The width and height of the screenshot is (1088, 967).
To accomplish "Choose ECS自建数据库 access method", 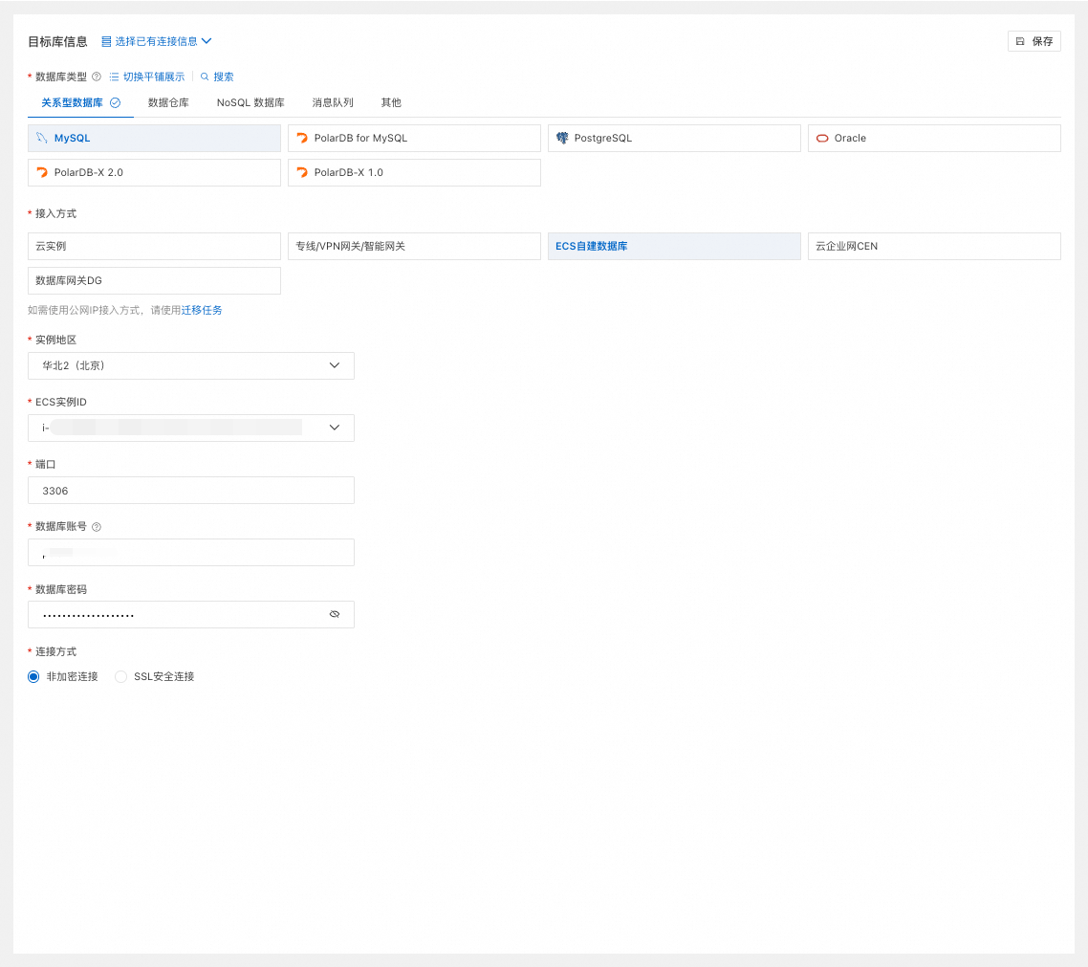I will [x=674, y=247].
